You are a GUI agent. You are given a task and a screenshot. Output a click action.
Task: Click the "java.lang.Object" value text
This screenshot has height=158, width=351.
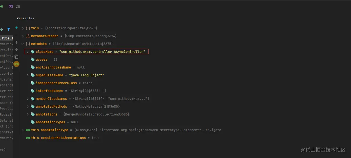tap(87, 75)
